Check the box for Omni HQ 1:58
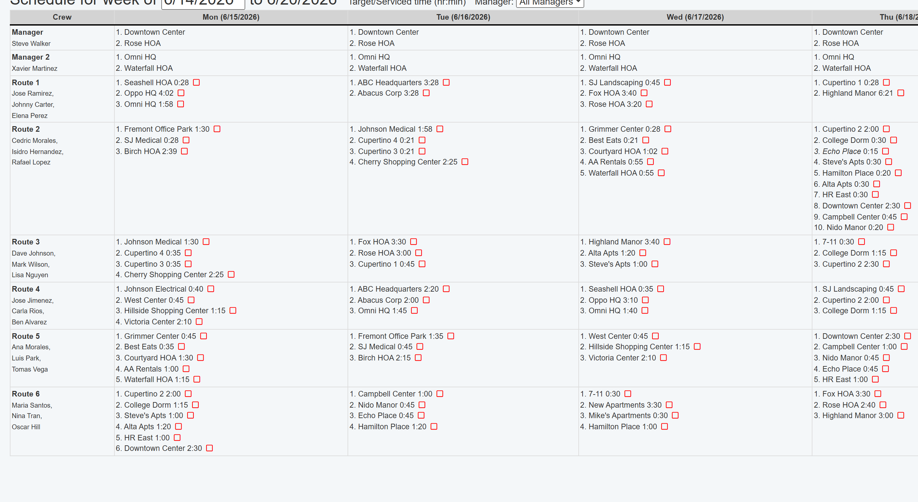Viewport: 918px width, 502px height. pyautogui.click(x=181, y=104)
